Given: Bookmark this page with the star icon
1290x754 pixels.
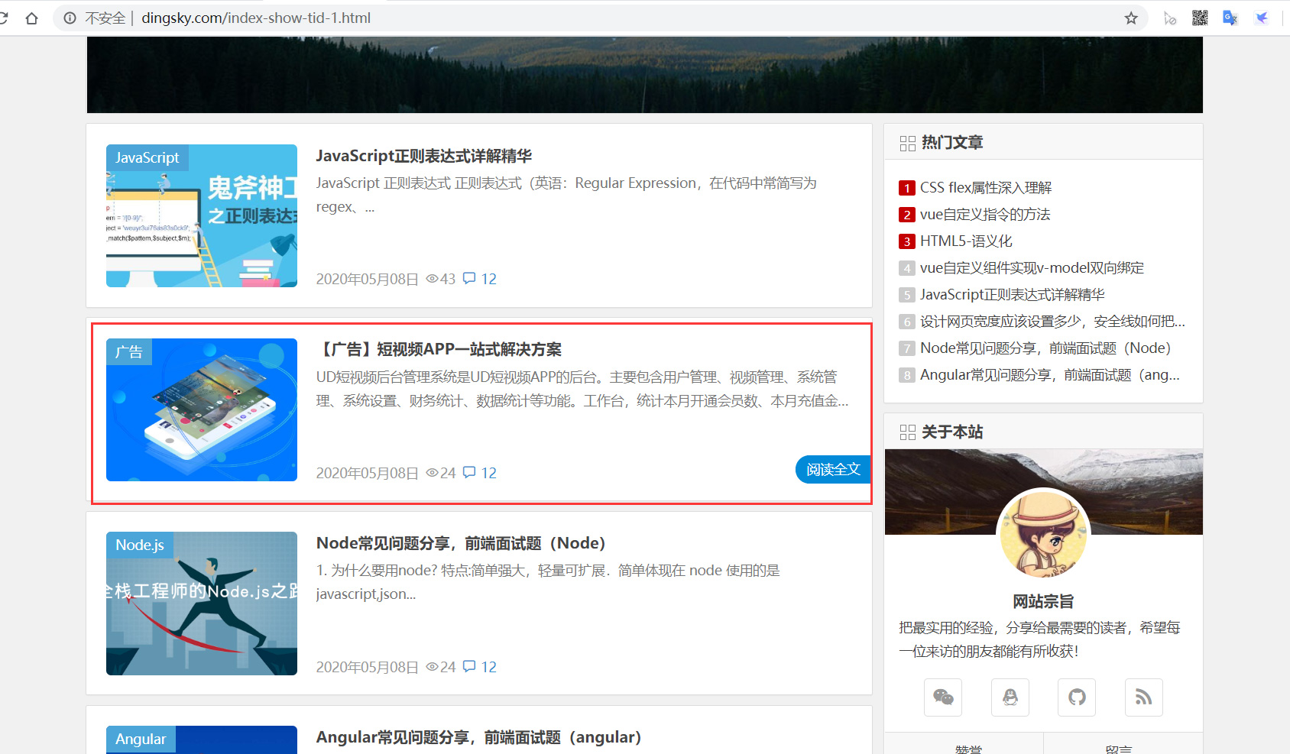Looking at the screenshot, I should [1131, 18].
